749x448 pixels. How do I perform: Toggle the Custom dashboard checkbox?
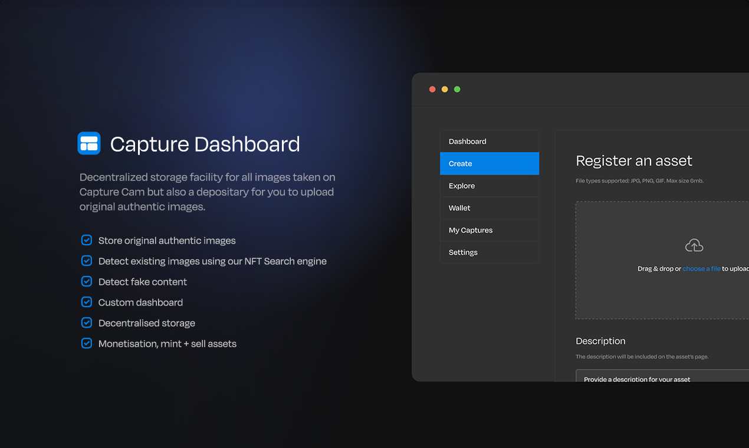(x=87, y=302)
